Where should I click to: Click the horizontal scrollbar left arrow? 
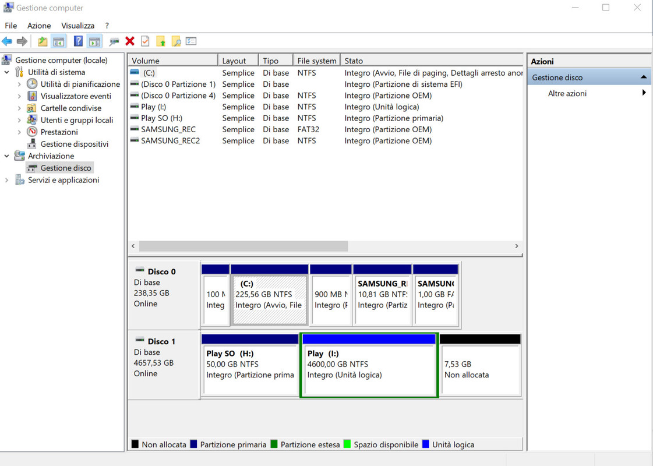click(133, 246)
